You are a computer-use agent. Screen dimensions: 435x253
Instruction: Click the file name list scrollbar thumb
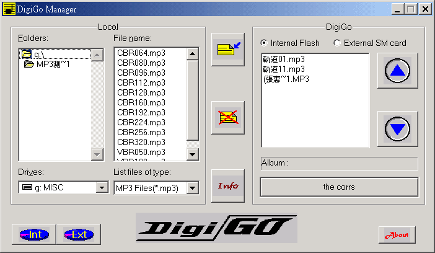tap(193, 100)
